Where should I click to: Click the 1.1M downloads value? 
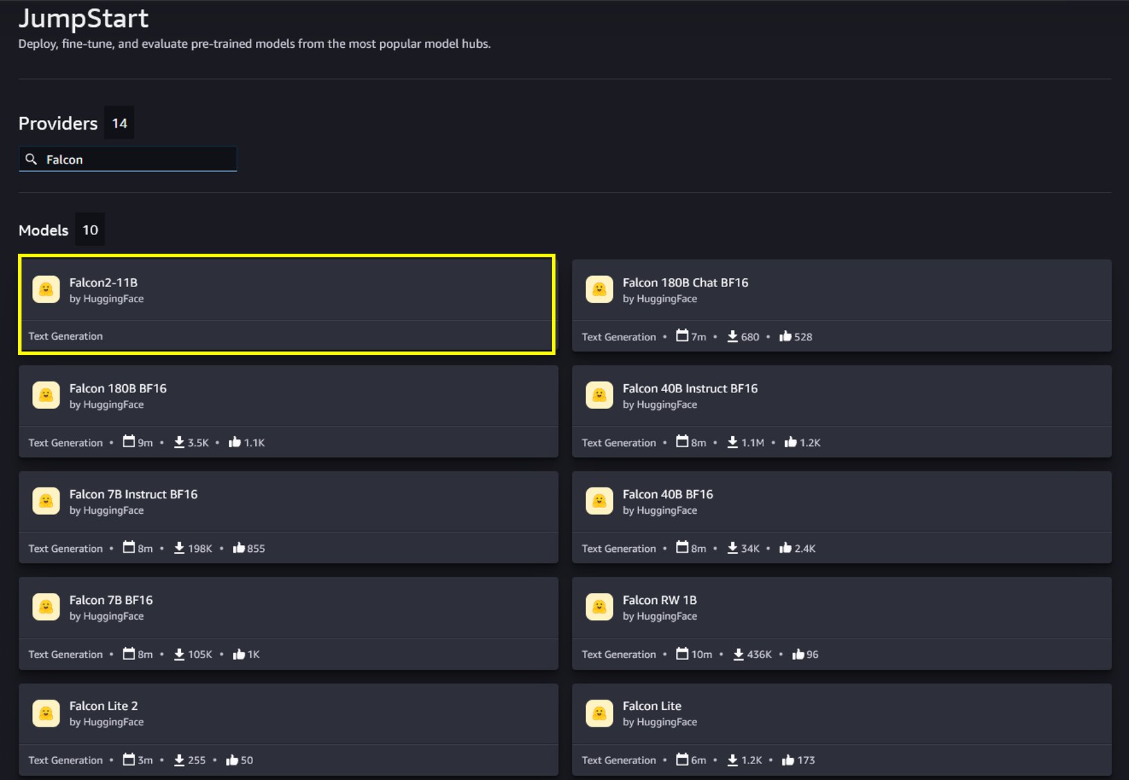coord(752,443)
